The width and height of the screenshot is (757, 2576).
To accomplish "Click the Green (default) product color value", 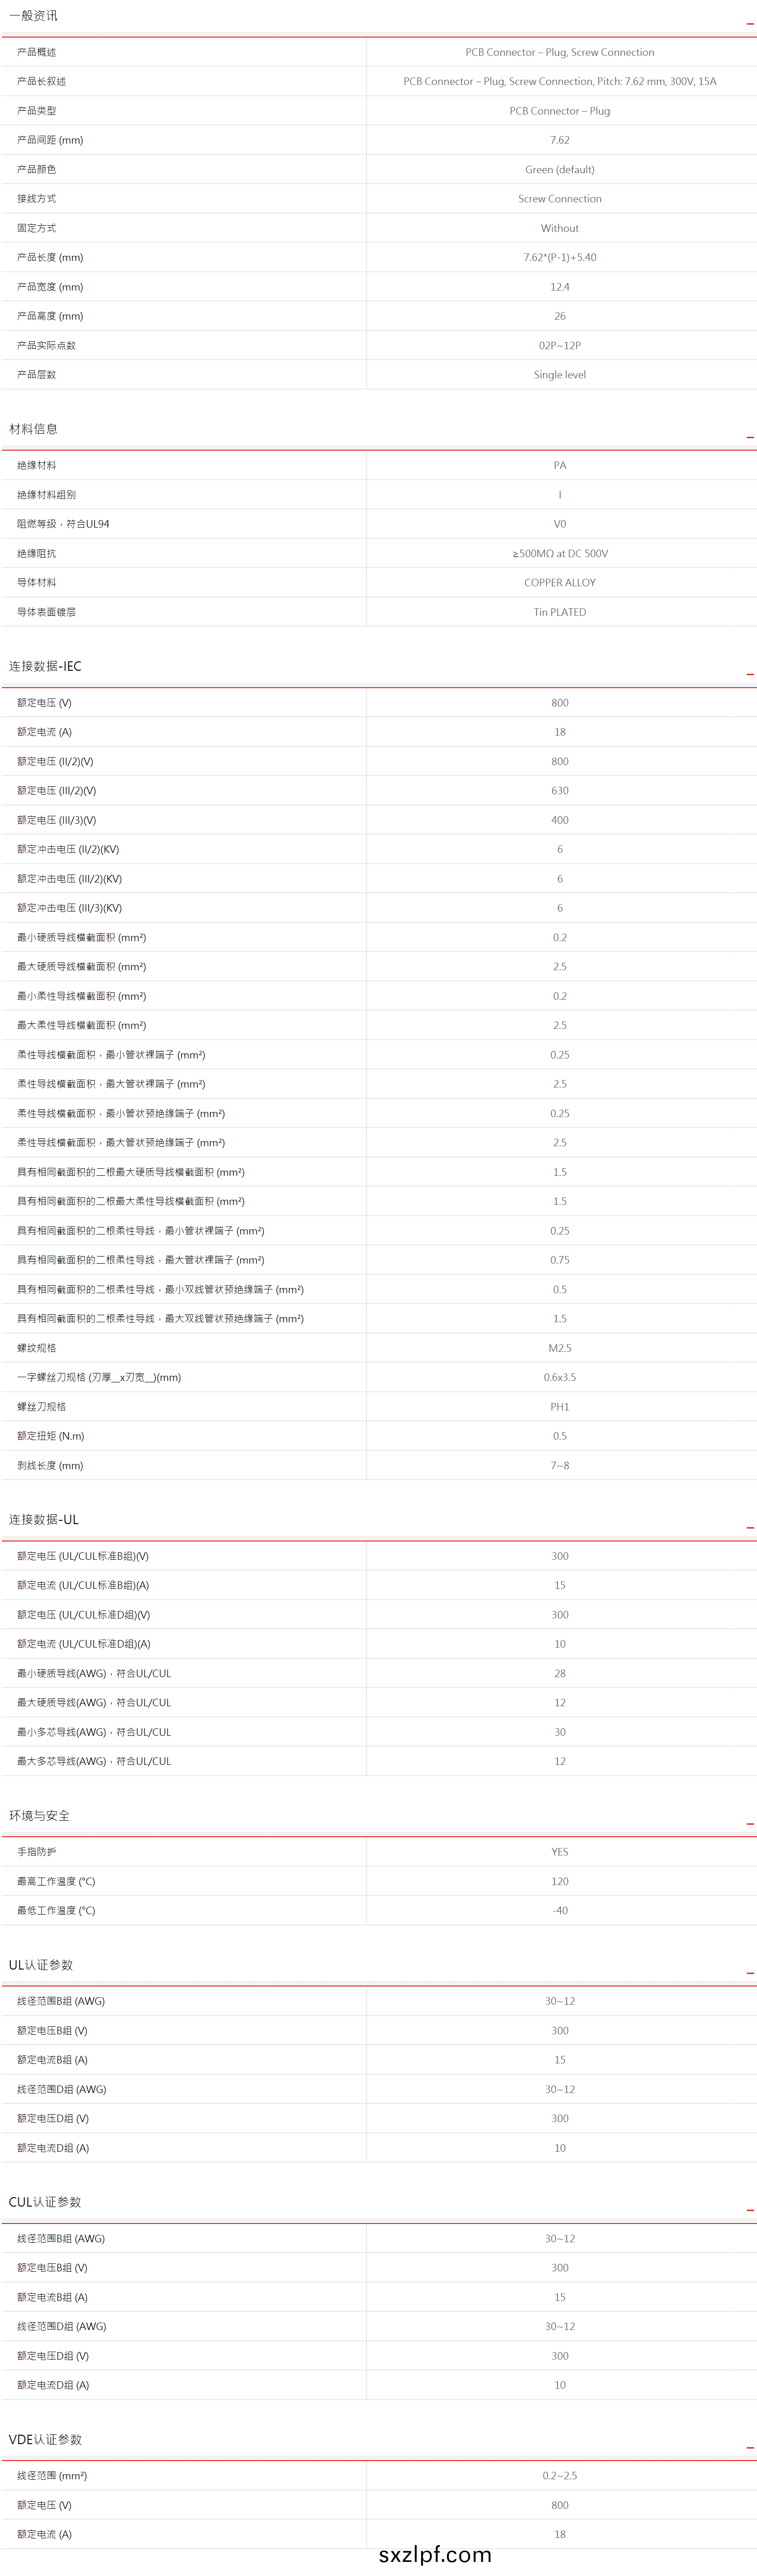I will (559, 170).
